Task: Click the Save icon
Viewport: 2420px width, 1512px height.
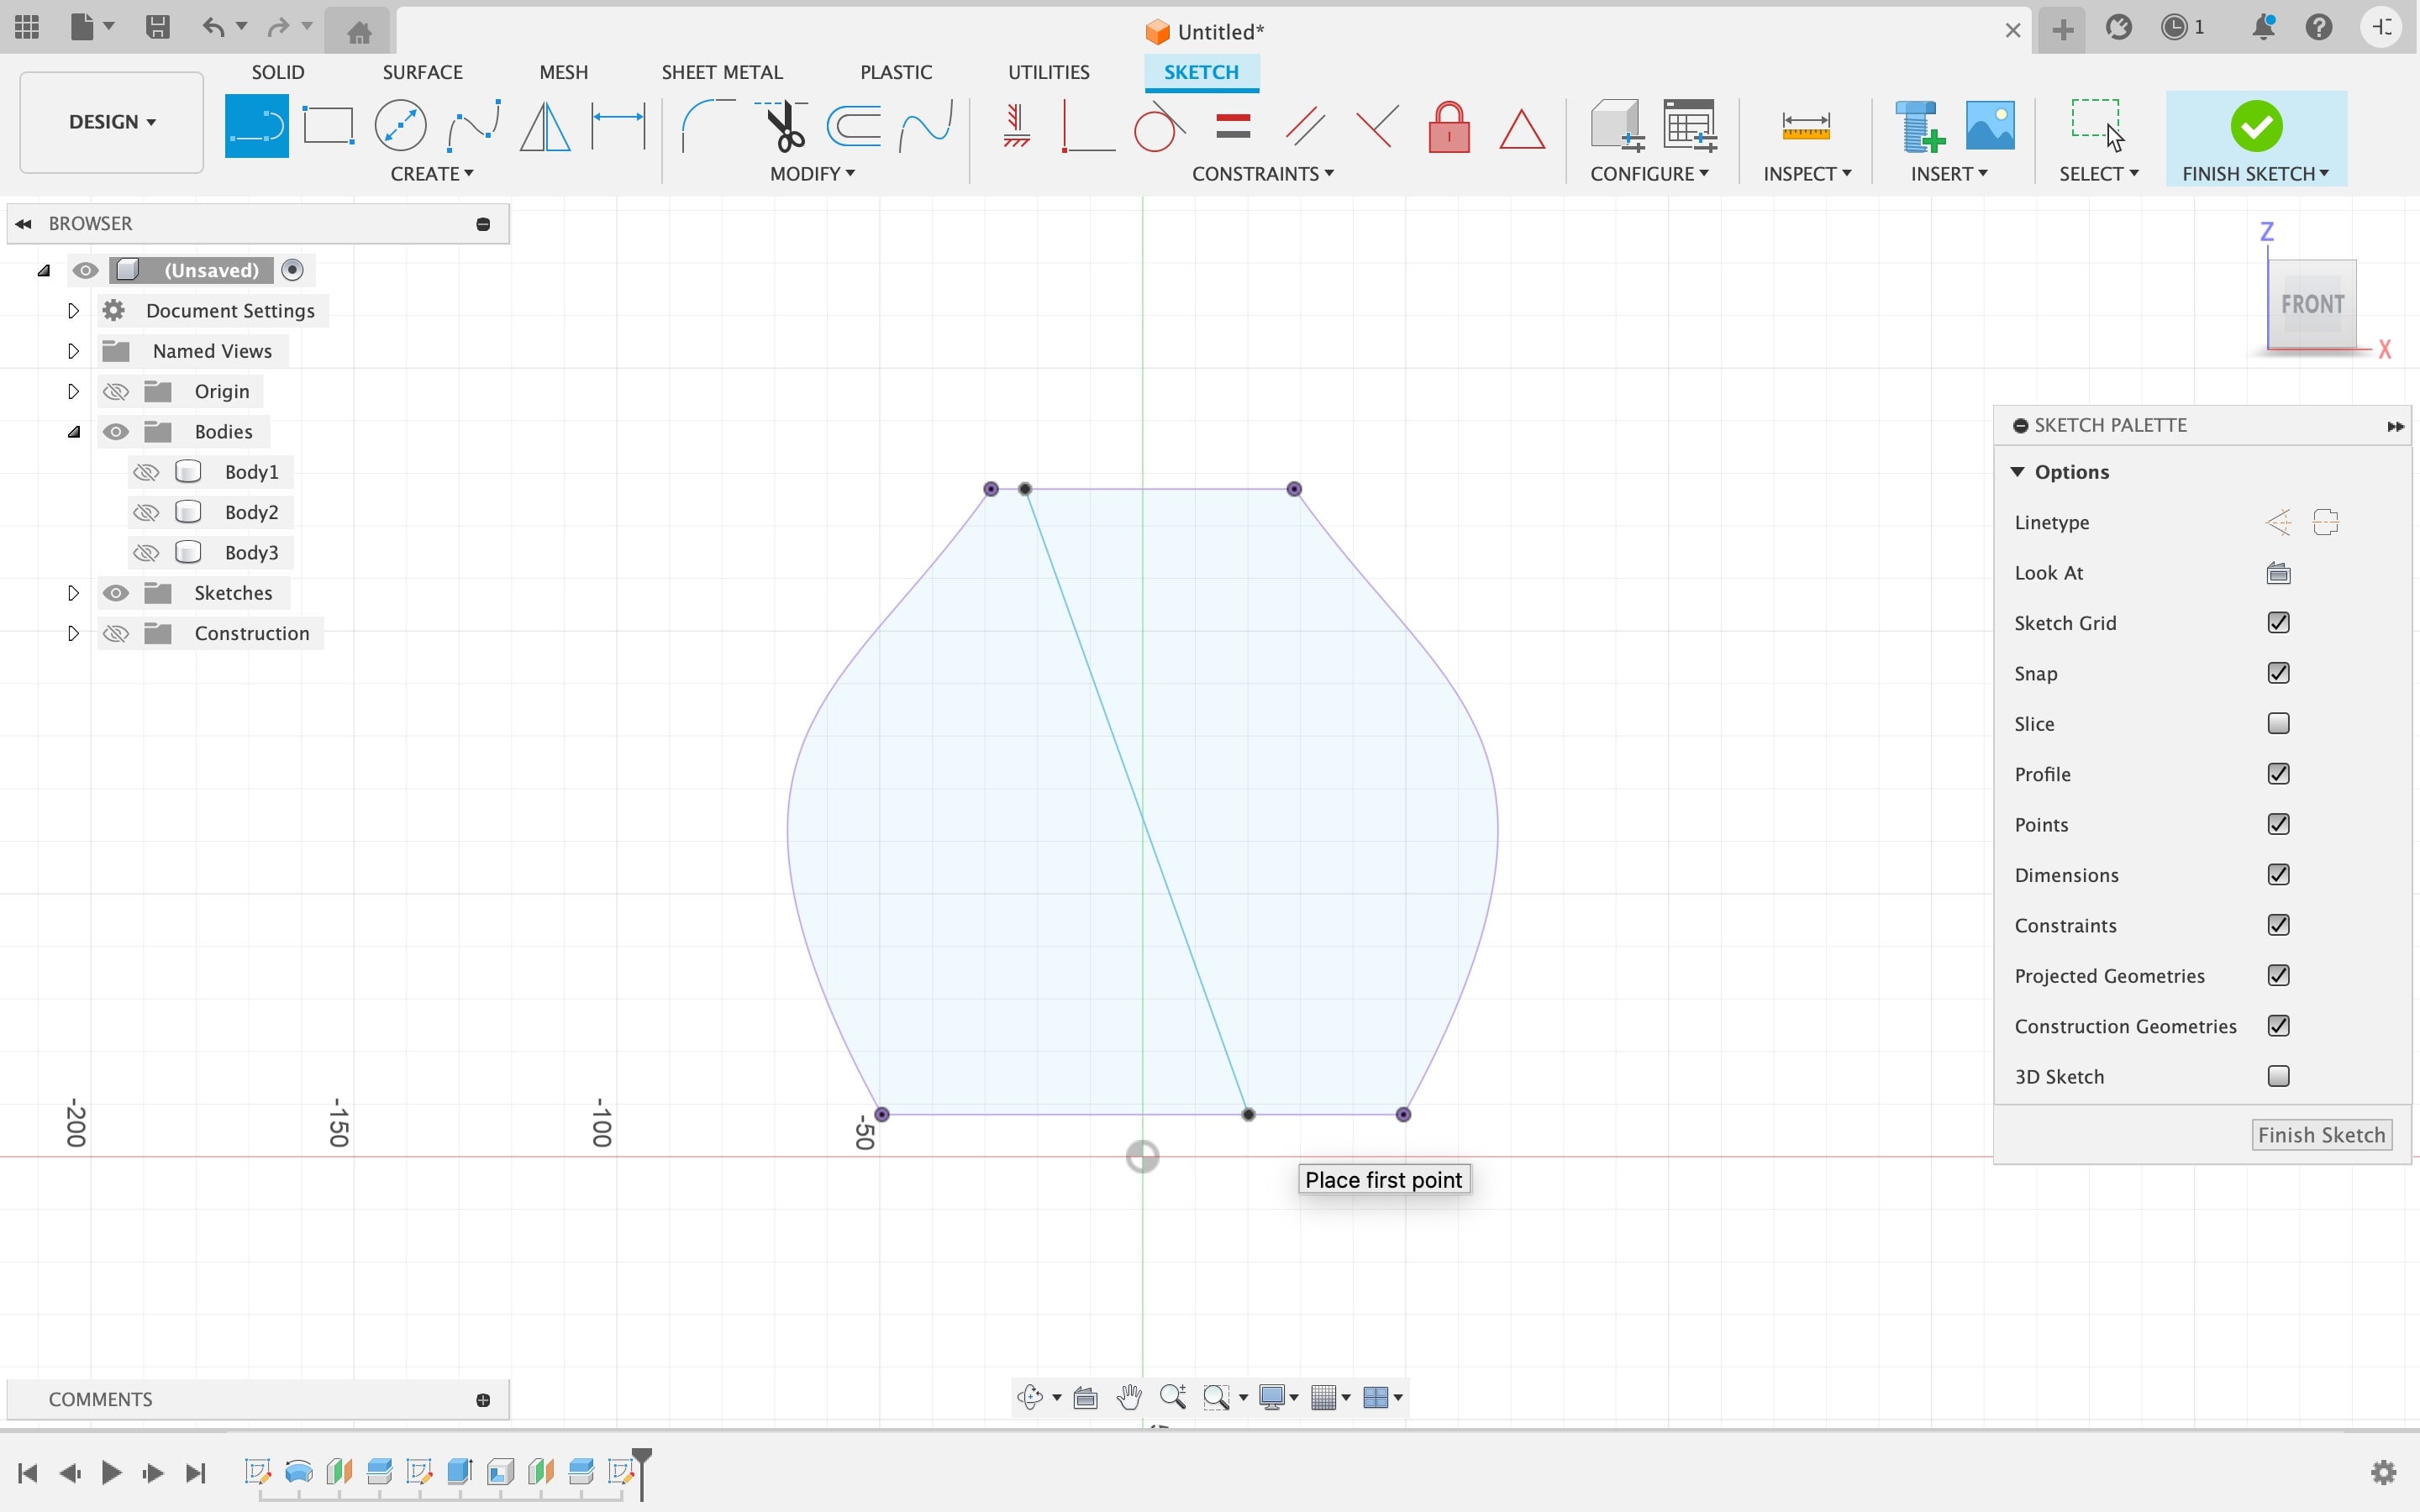Action: [157, 27]
